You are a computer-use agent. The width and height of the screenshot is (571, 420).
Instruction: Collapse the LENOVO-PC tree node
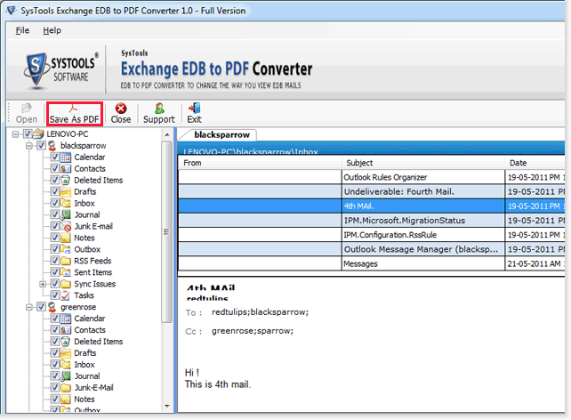coord(15,134)
